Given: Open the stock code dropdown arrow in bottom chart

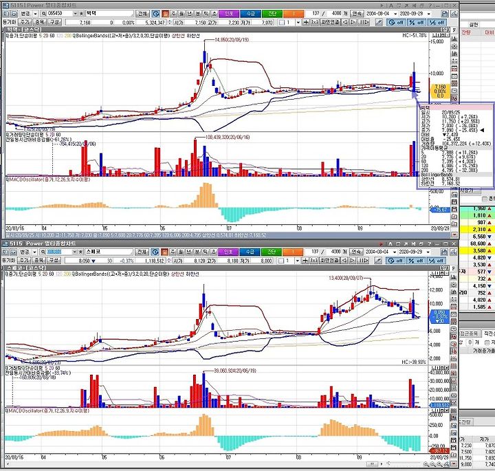Looking at the screenshot, I should 75,252.
